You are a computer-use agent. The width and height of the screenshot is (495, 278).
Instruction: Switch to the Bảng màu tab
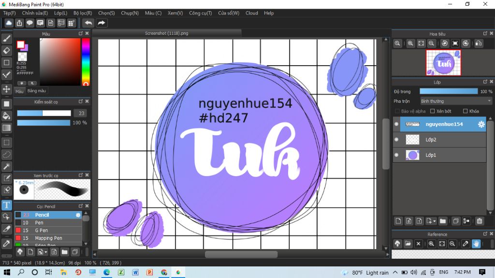(x=37, y=91)
